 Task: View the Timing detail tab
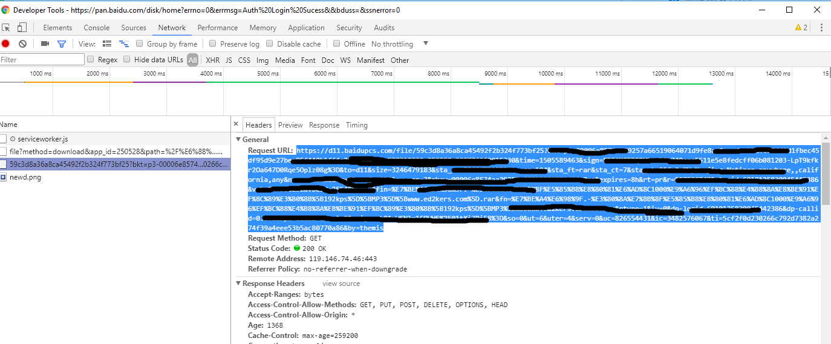357,125
